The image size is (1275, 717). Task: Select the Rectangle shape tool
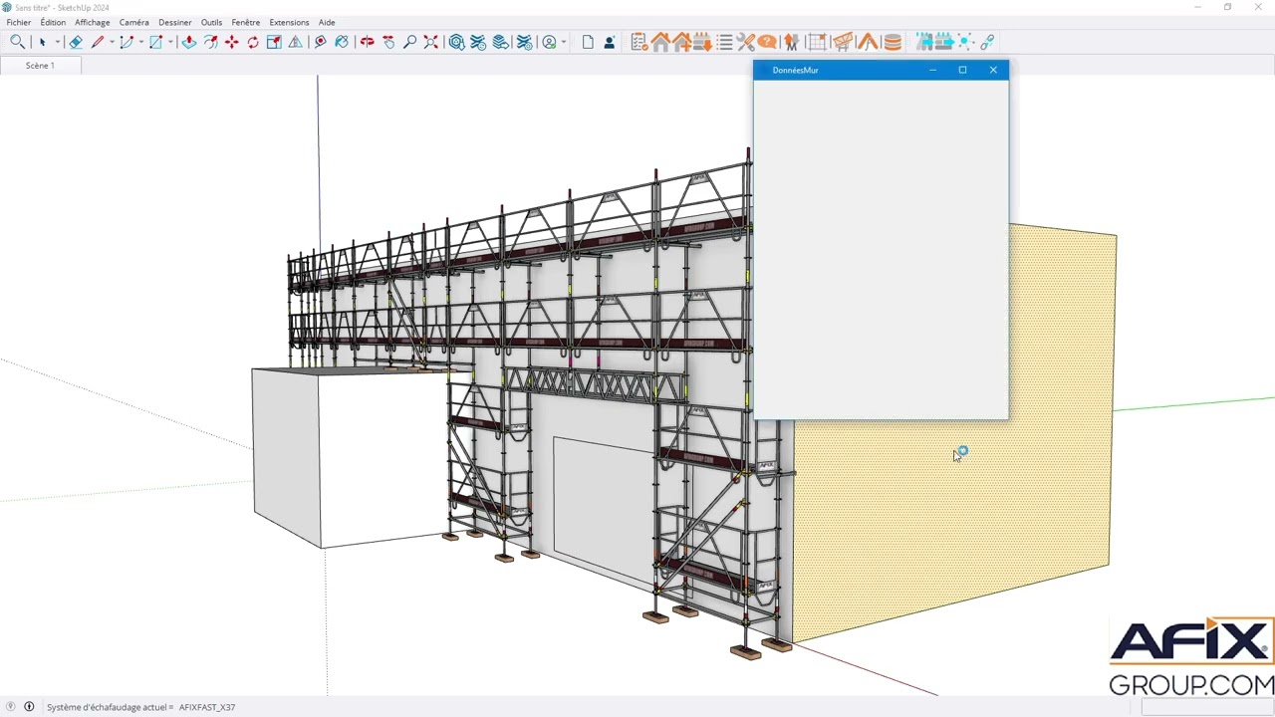tap(155, 42)
